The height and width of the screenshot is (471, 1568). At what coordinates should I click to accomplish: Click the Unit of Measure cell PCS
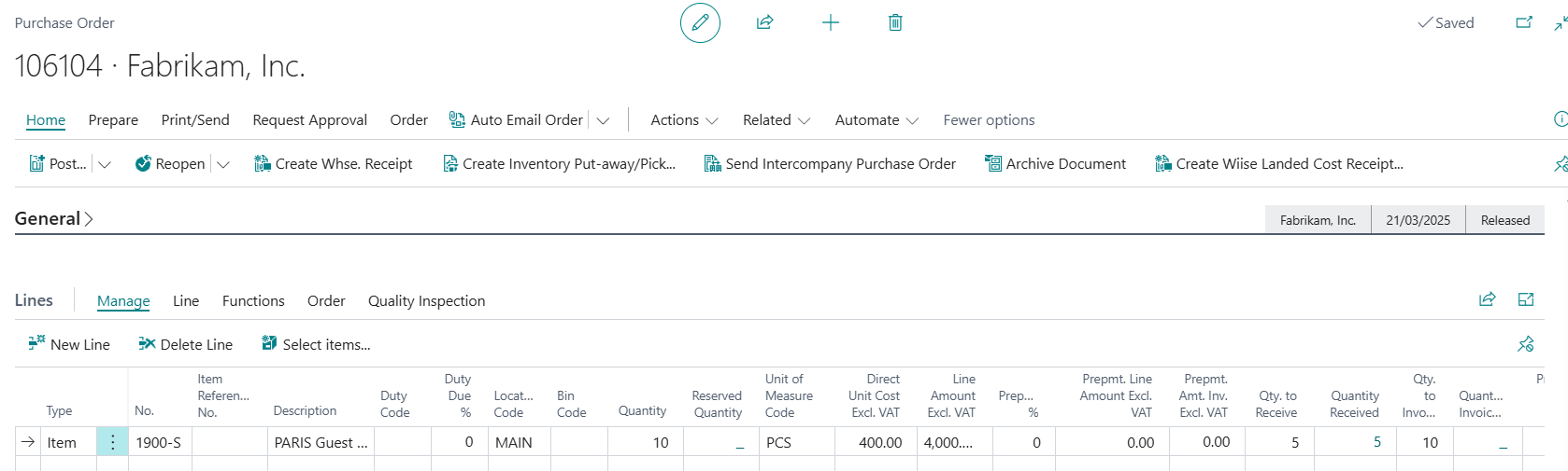tap(797, 442)
